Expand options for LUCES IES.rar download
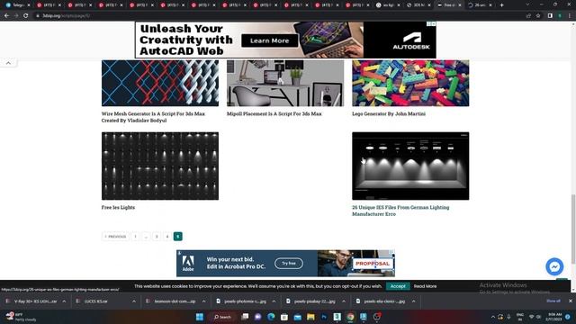The height and width of the screenshot is (324, 576). click(x=134, y=301)
